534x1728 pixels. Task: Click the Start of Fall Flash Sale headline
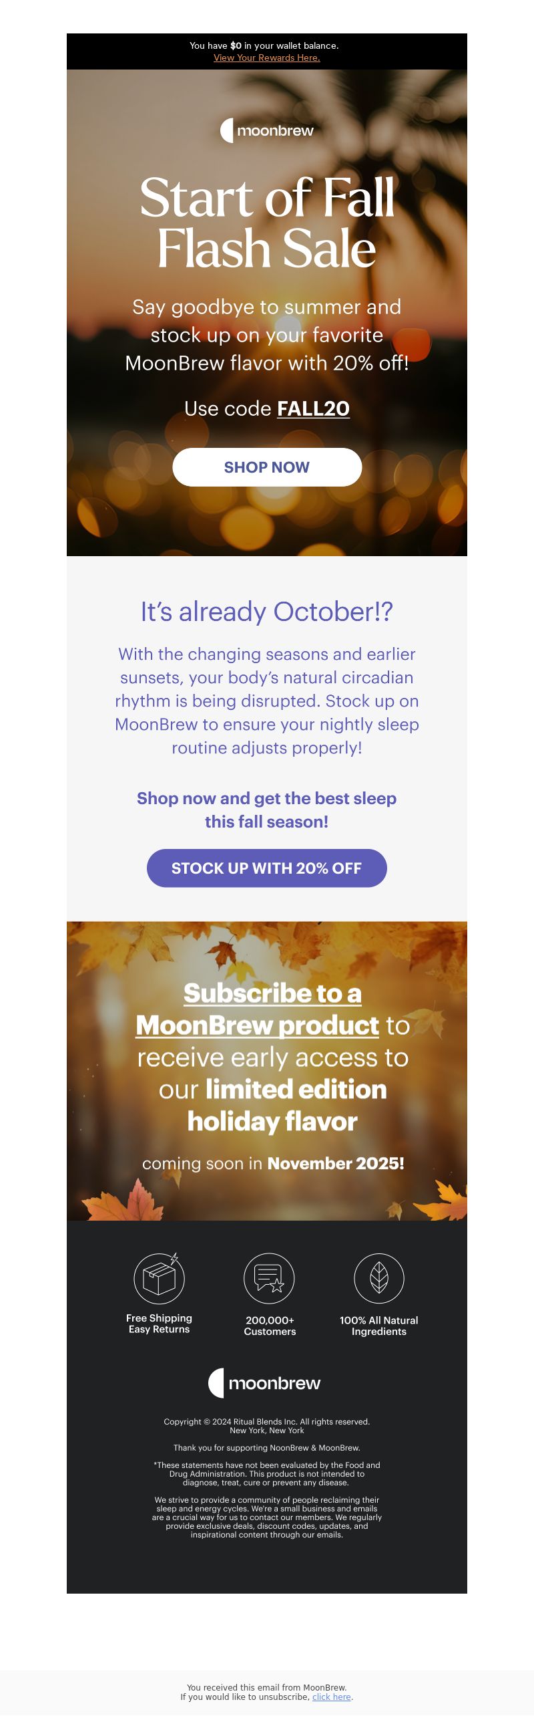tap(266, 222)
